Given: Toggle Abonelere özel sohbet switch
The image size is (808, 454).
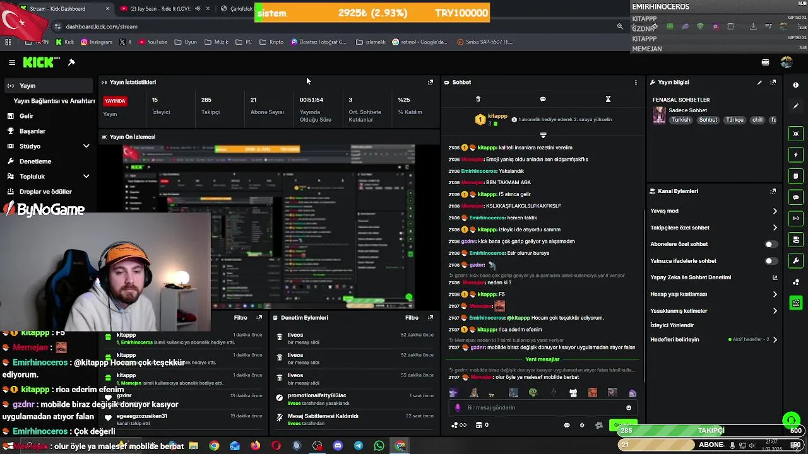Looking at the screenshot, I should [771, 244].
